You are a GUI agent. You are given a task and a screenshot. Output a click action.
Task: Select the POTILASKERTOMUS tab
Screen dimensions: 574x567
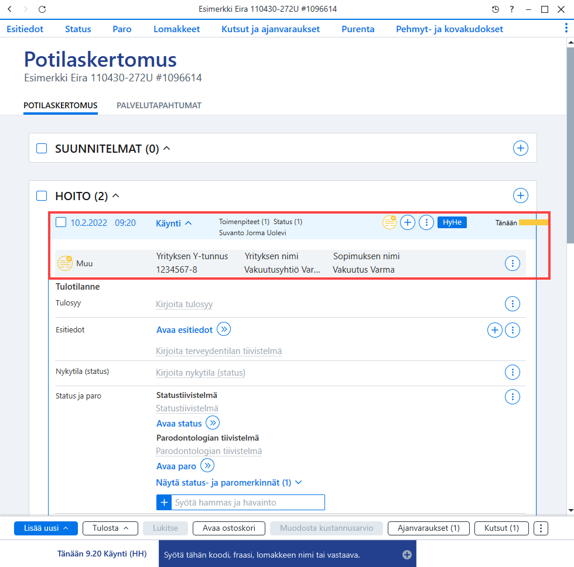pyautogui.click(x=60, y=105)
